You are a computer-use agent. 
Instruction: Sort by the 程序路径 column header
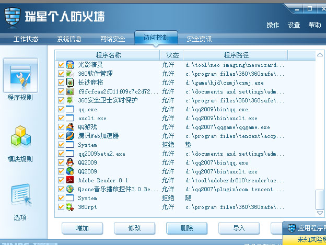[x=236, y=55]
